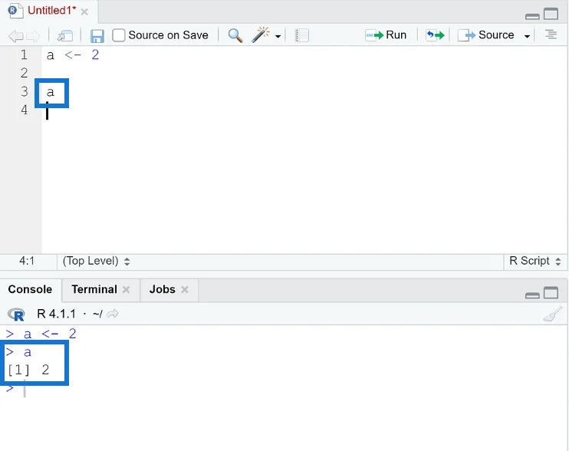Close the Untitled1 script tab
This screenshot has height=451, width=569.
84,12
